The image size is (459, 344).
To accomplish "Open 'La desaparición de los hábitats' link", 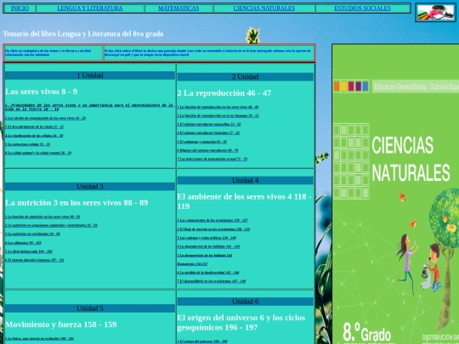I will point(205,255).
